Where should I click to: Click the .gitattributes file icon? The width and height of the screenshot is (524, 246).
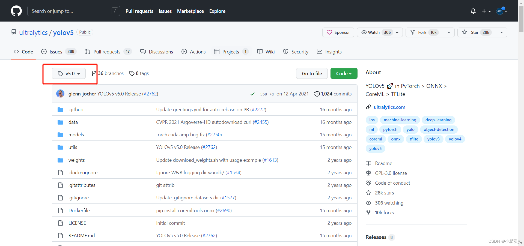(x=61, y=185)
